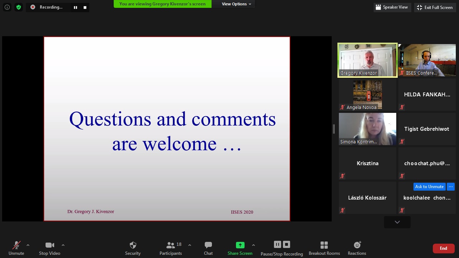Switch to Speaker View
459x258 pixels.
point(392,7)
